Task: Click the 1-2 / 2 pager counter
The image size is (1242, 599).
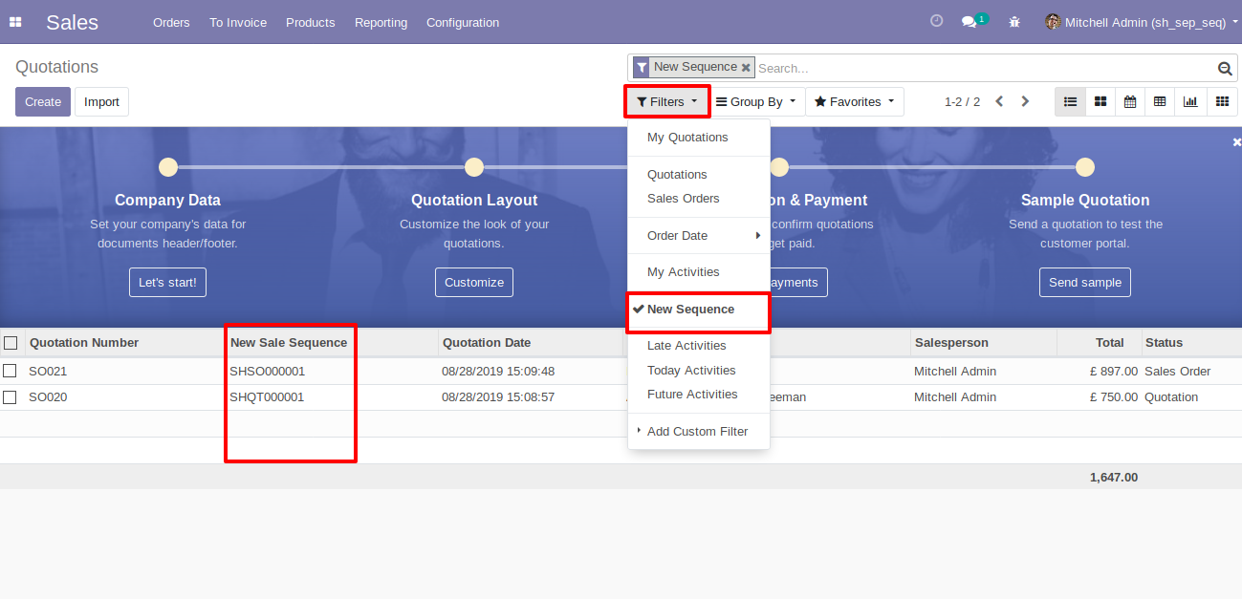Action: [962, 101]
